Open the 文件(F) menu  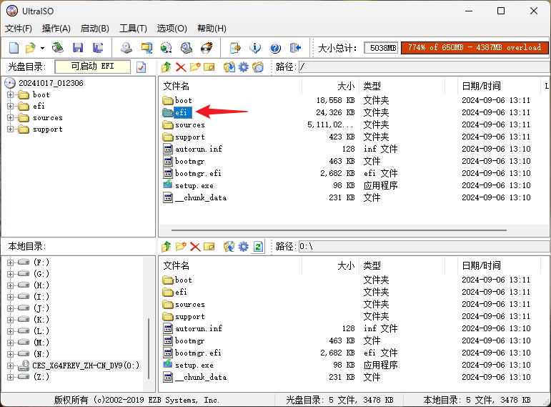19,29
